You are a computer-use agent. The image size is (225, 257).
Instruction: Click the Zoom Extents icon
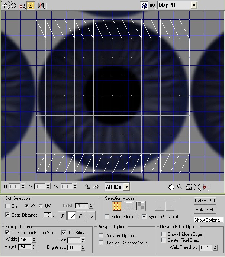click(x=197, y=187)
